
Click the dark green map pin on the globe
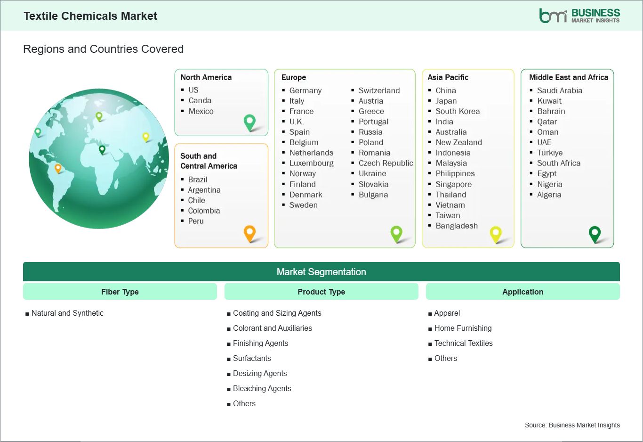point(102,149)
